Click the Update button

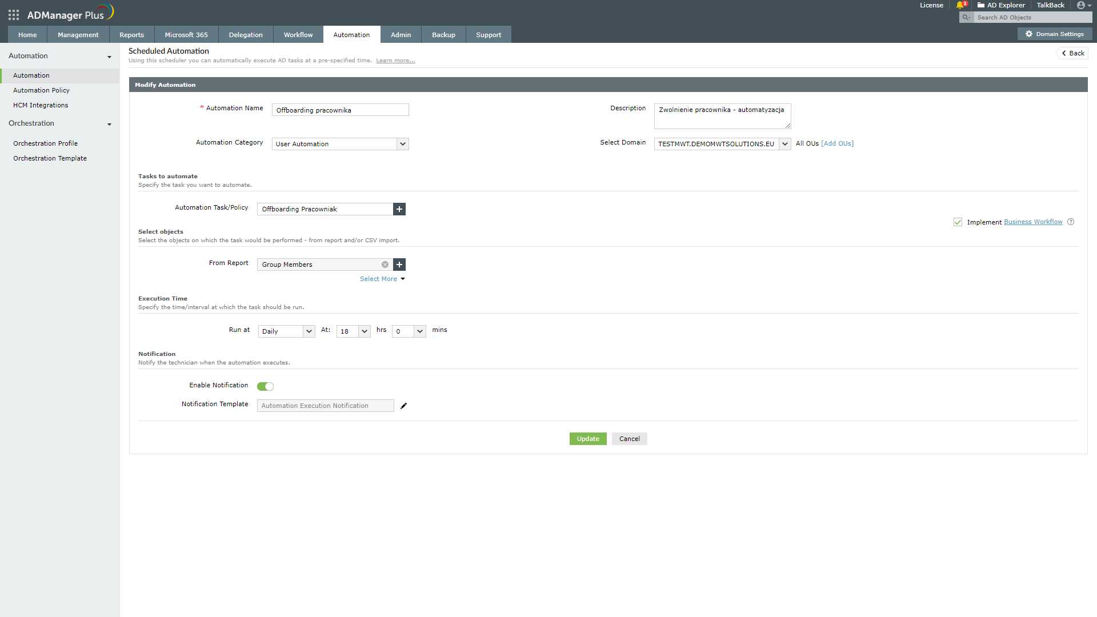[x=587, y=439]
